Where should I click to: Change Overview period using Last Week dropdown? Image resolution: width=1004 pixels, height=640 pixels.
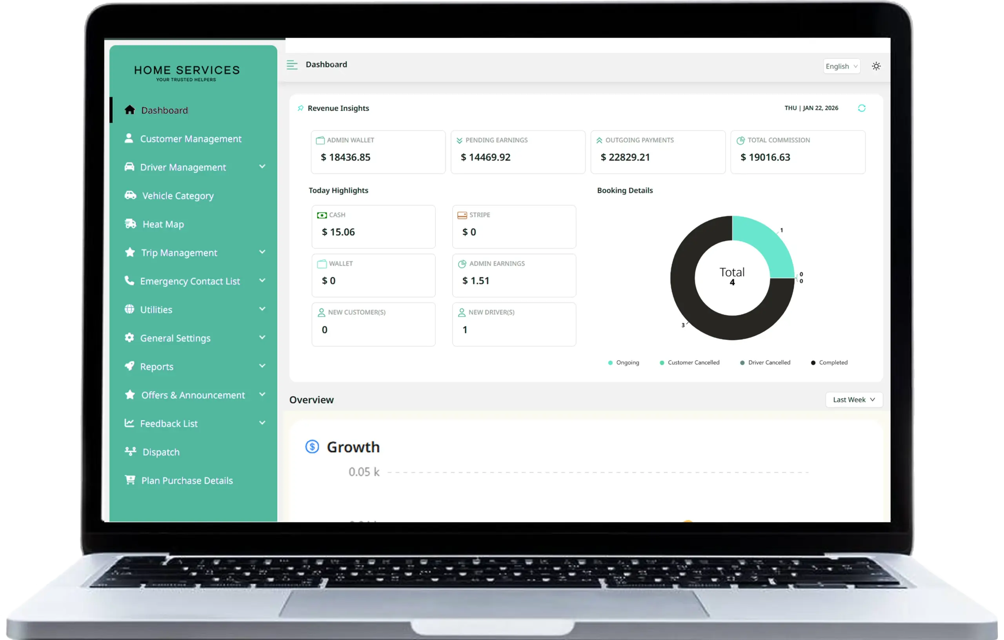853,399
